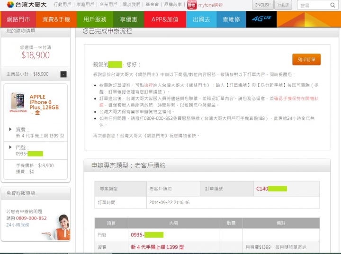Click the $18,900 one-time payment amount
The image size is (341, 254).
tap(36, 55)
